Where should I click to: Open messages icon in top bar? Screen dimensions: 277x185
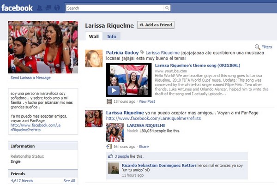[x=48, y=8]
